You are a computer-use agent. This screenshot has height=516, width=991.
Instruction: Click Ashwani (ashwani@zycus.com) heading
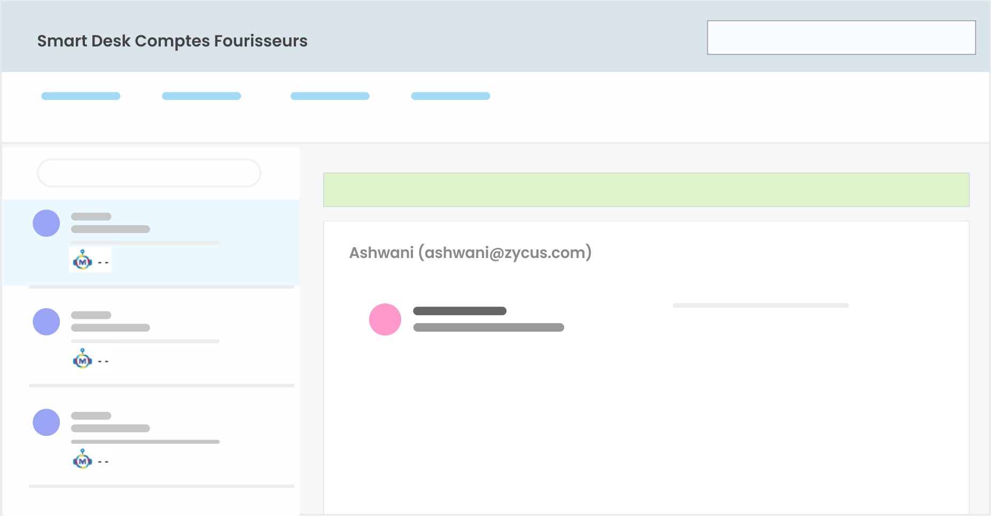click(x=470, y=252)
